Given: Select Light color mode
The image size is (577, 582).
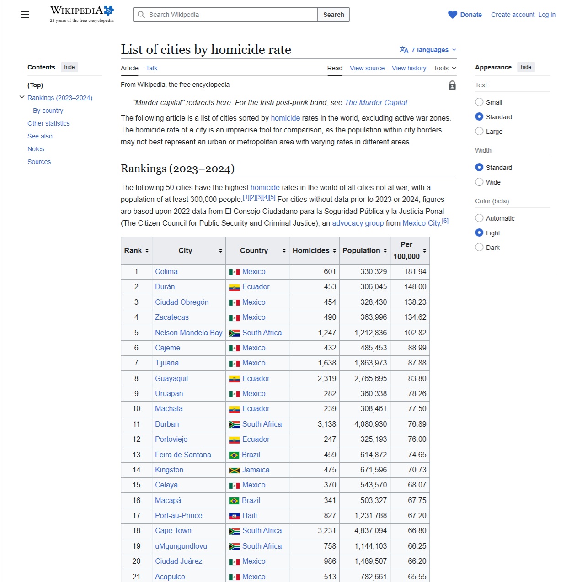Looking at the screenshot, I should [479, 233].
